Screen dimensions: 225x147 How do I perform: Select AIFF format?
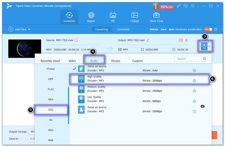(51, 79)
